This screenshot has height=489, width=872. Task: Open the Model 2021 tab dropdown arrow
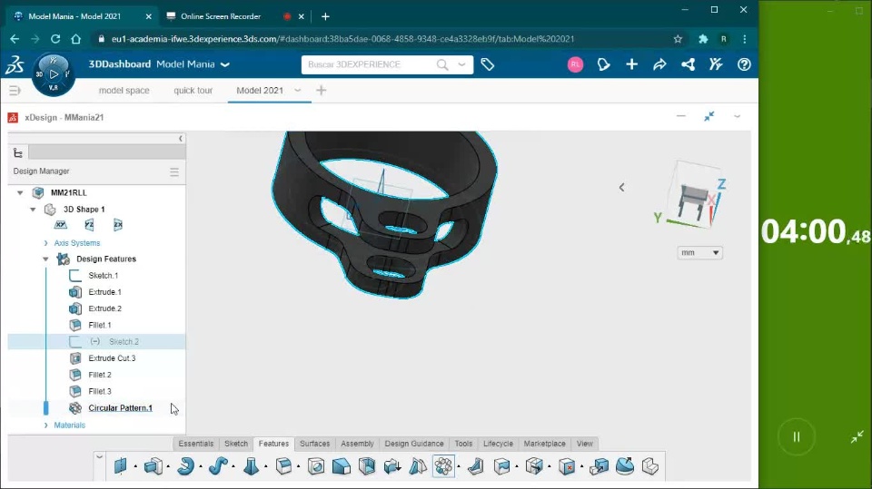click(298, 91)
